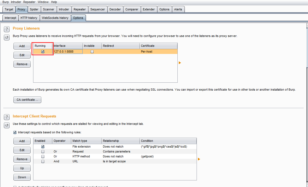Restore defaults for Proxy Listeners section
This screenshot has width=308, height=187.
[x=7, y=37]
